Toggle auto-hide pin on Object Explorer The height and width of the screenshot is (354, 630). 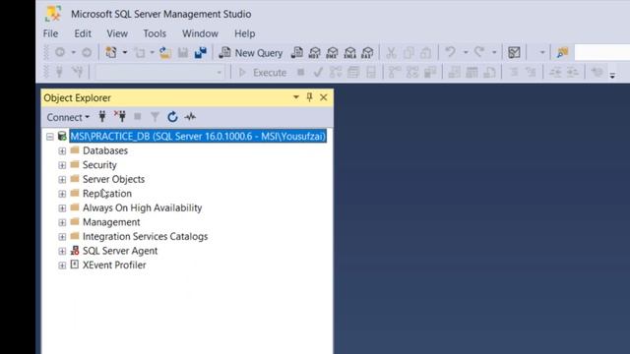point(309,97)
